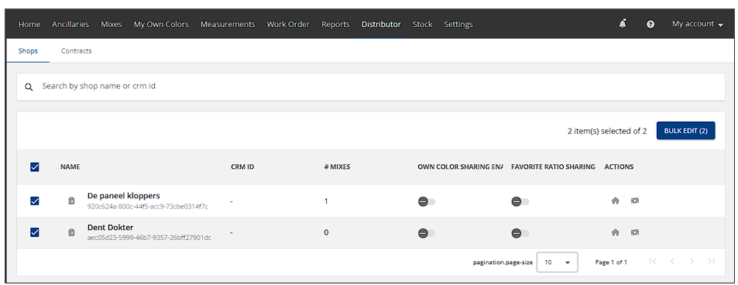Toggle favorite ratio sharing for Dent Dokter
The height and width of the screenshot is (285, 738).
[520, 232]
